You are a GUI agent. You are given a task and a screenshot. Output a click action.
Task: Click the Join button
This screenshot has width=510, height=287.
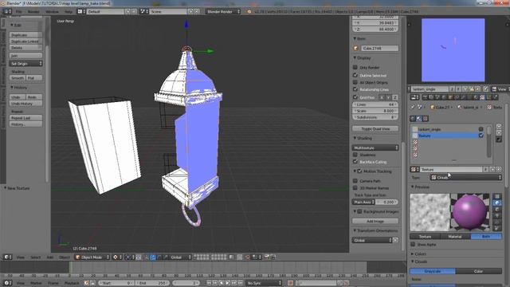(26, 56)
